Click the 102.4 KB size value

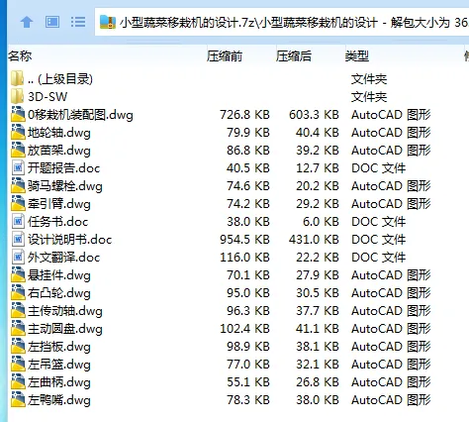[244, 329]
